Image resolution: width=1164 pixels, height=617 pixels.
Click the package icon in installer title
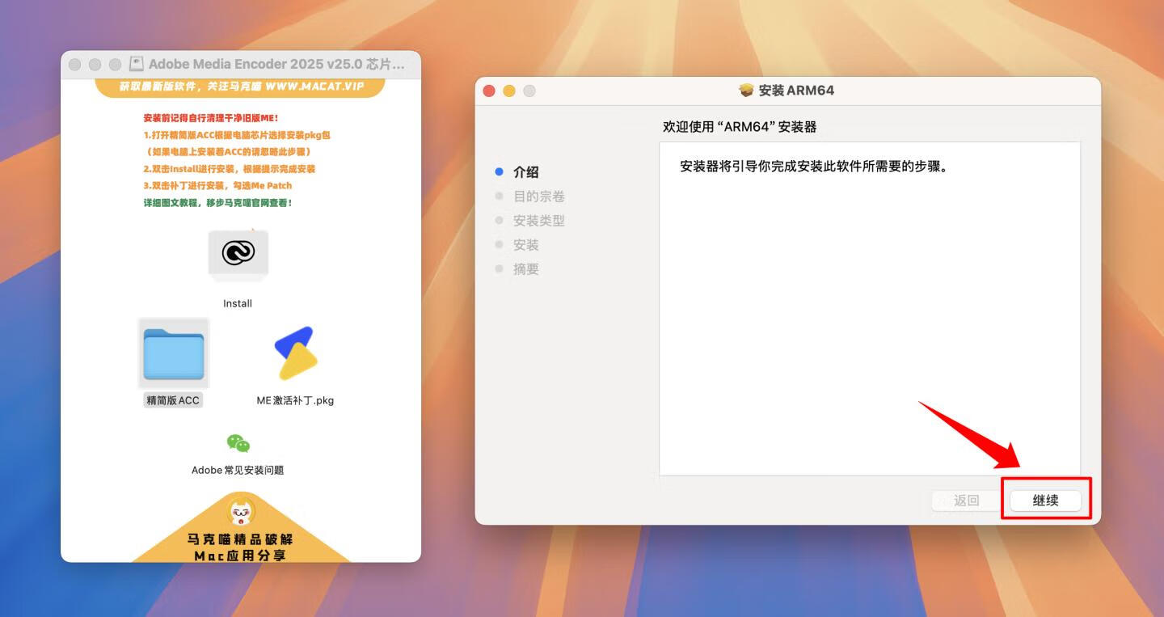(x=747, y=90)
